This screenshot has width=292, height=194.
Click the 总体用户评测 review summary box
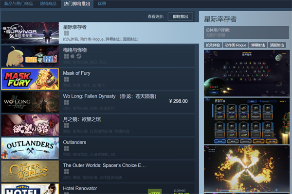click(x=246, y=32)
